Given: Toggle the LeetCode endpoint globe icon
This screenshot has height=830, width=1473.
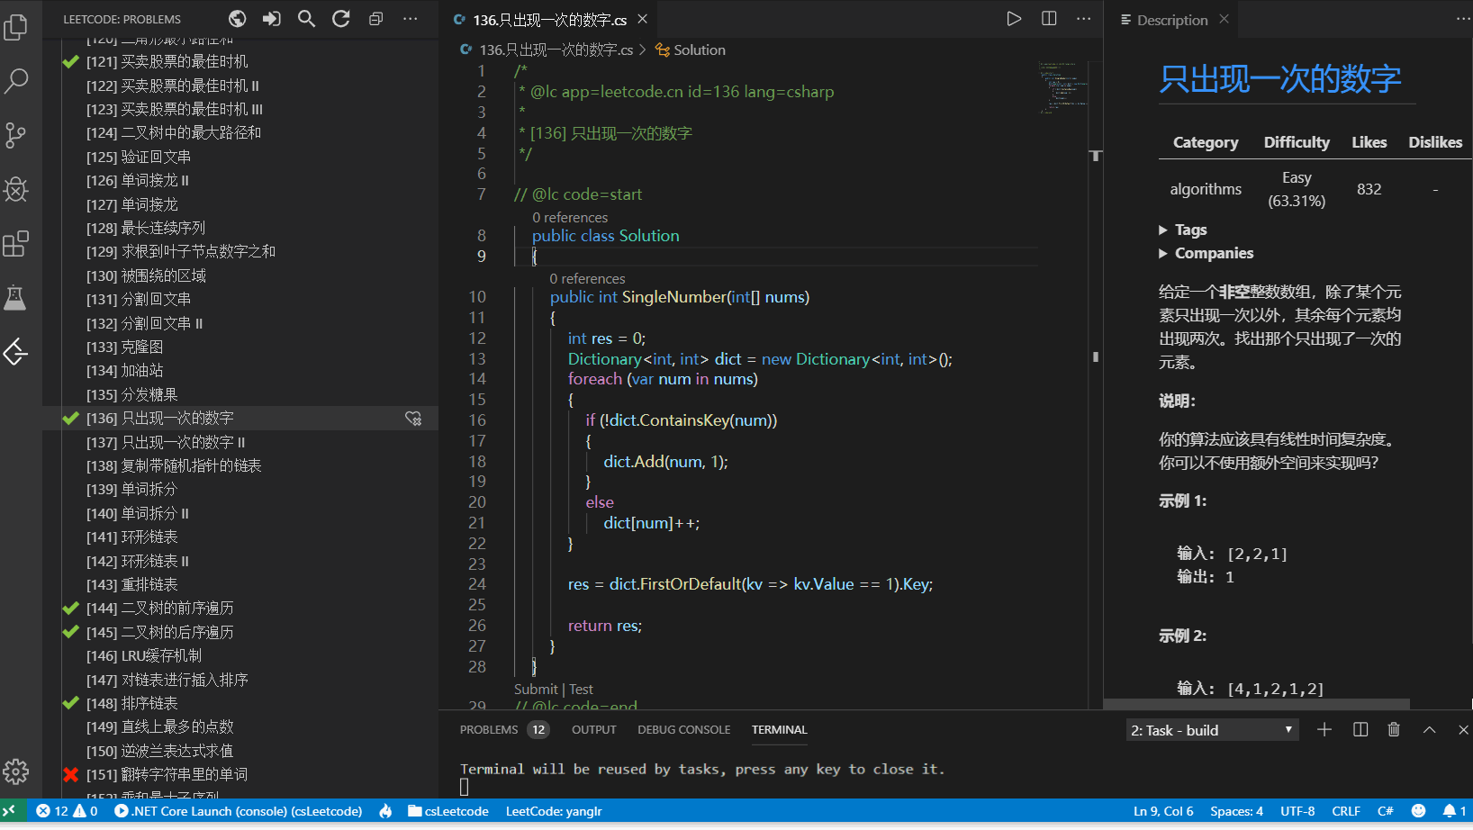Looking at the screenshot, I should click(x=237, y=18).
